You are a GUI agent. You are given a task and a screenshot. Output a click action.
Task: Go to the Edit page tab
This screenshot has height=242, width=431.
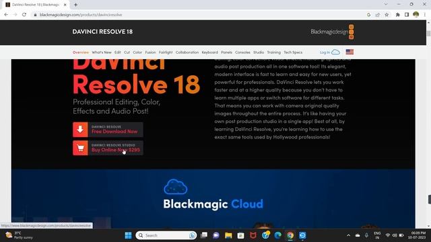118,52
